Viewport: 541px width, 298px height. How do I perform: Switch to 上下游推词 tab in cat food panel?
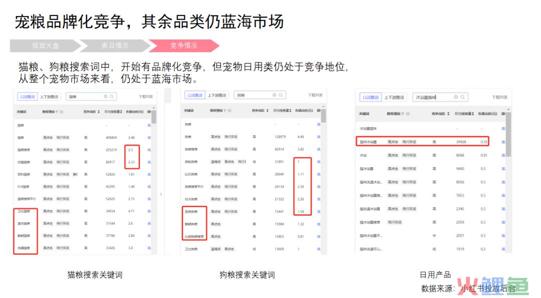pyautogui.click(x=49, y=97)
